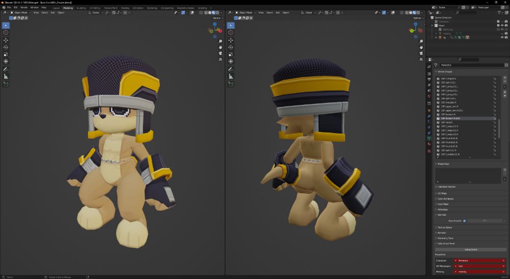Expand the Texture Space panel

tap(444, 227)
